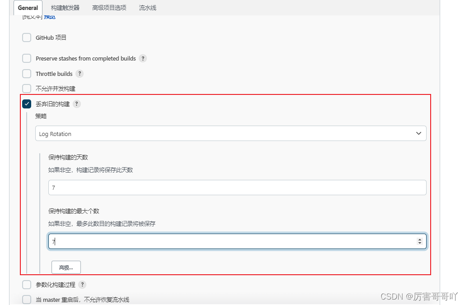Uncheck the 丢弃旧的构建 checkbox
Screen dimensions: 465x305
(27, 104)
